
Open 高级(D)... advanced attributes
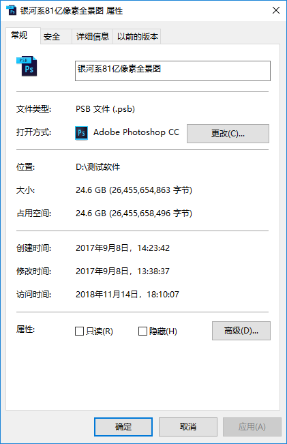click(x=241, y=331)
